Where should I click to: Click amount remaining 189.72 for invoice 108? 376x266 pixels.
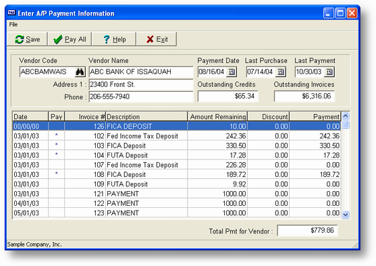217,174
